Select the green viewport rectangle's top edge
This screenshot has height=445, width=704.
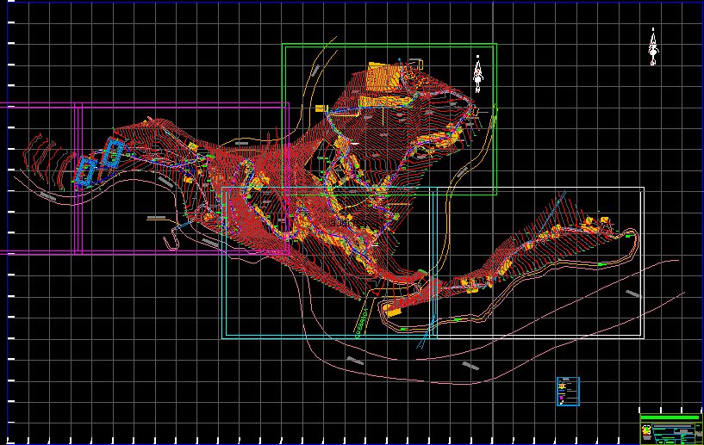coord(388,44)
